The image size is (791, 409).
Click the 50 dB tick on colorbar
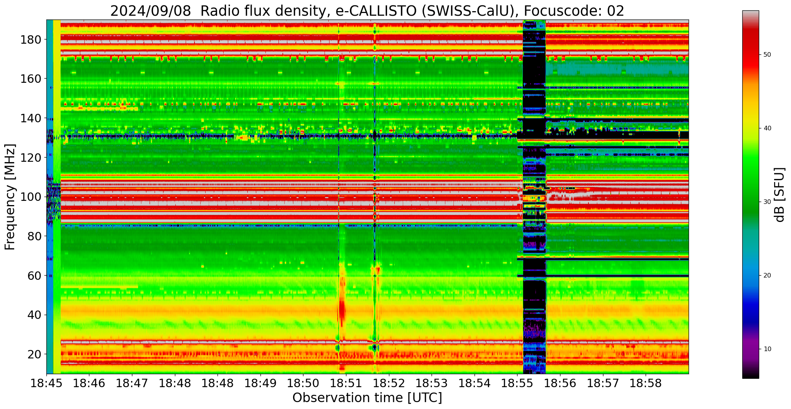(767, 55)
